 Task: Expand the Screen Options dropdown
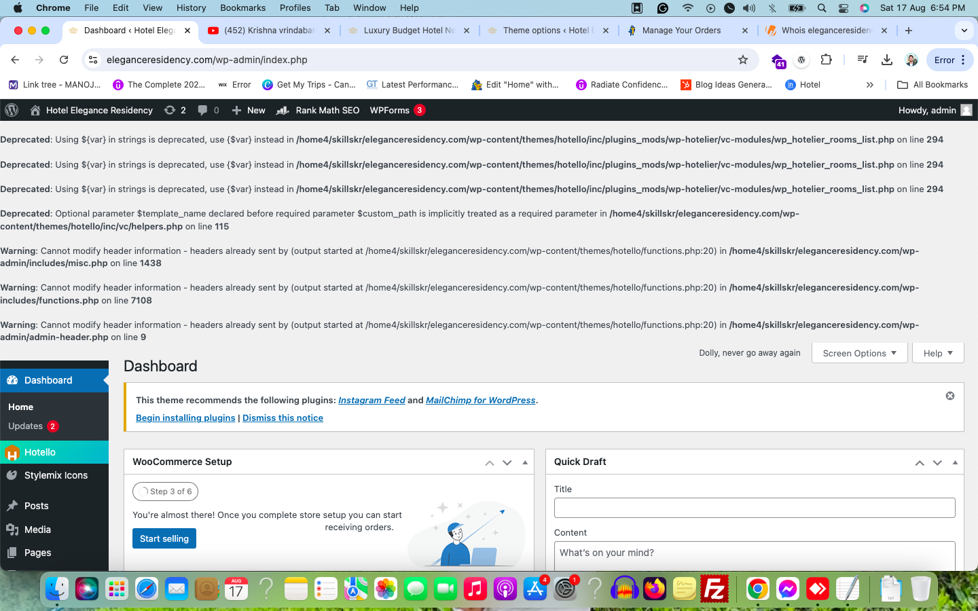[x=860, y=353]
